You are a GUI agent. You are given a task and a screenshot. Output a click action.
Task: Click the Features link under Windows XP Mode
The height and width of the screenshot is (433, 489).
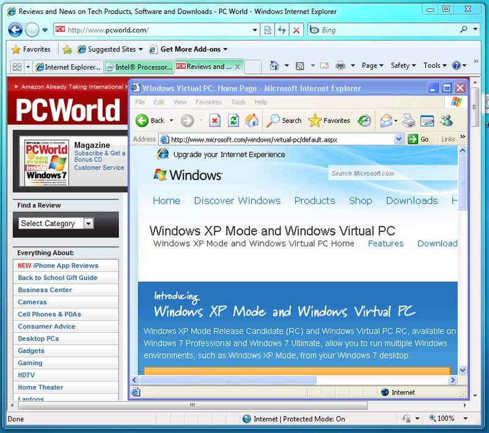click(386, 244)
